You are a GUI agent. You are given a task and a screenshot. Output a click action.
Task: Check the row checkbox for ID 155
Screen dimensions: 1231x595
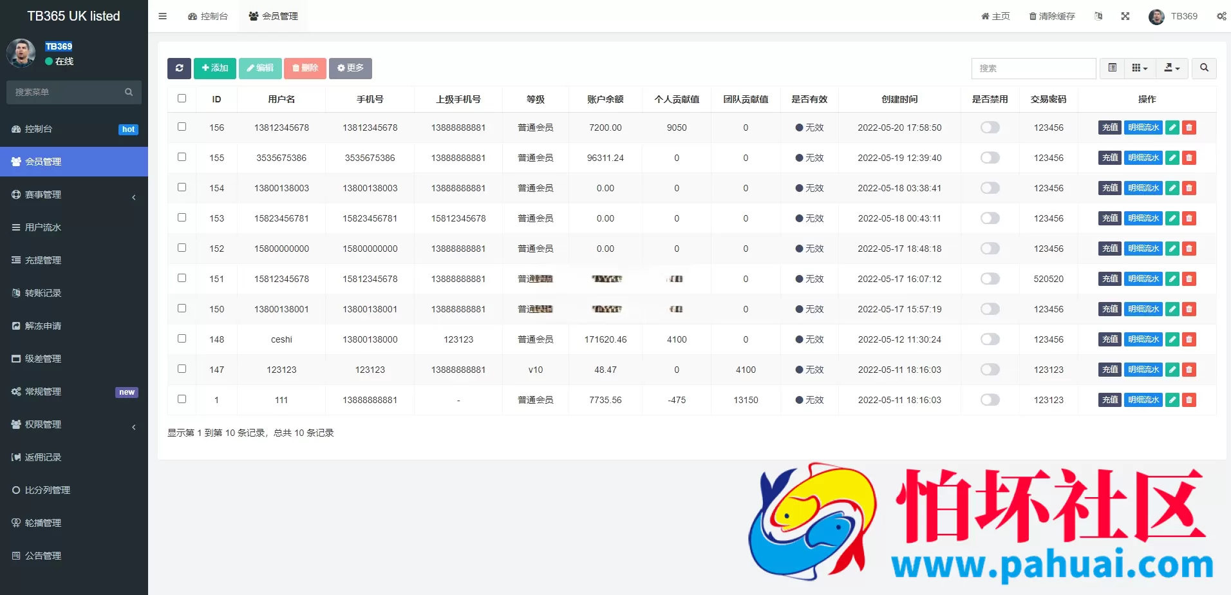click(x=182, y=157)
